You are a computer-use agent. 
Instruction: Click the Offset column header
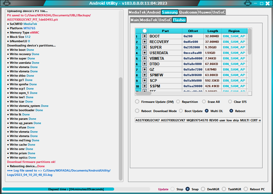(x=193, y=31)
